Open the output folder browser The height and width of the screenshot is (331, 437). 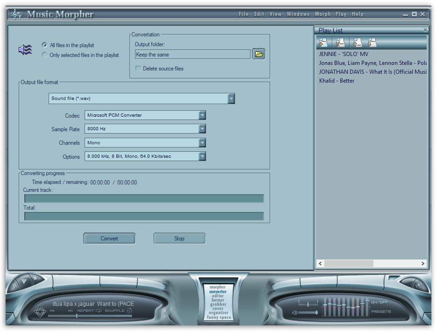tap(259, 54)
